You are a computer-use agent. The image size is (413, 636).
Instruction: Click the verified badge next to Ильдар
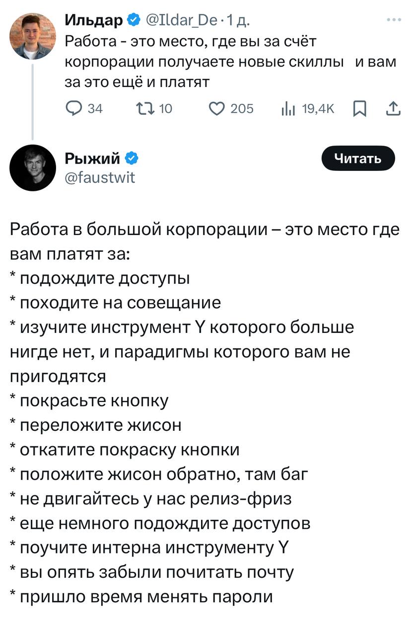point(133,20)
